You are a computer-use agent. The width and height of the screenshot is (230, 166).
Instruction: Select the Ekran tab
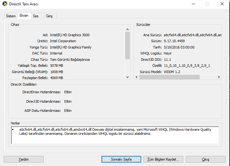pyautogui.click(x=24, y=15)
